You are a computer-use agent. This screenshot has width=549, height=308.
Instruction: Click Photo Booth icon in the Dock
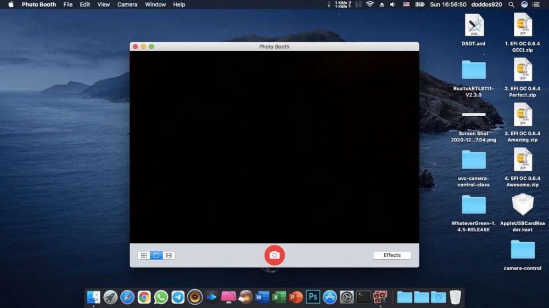380,297
